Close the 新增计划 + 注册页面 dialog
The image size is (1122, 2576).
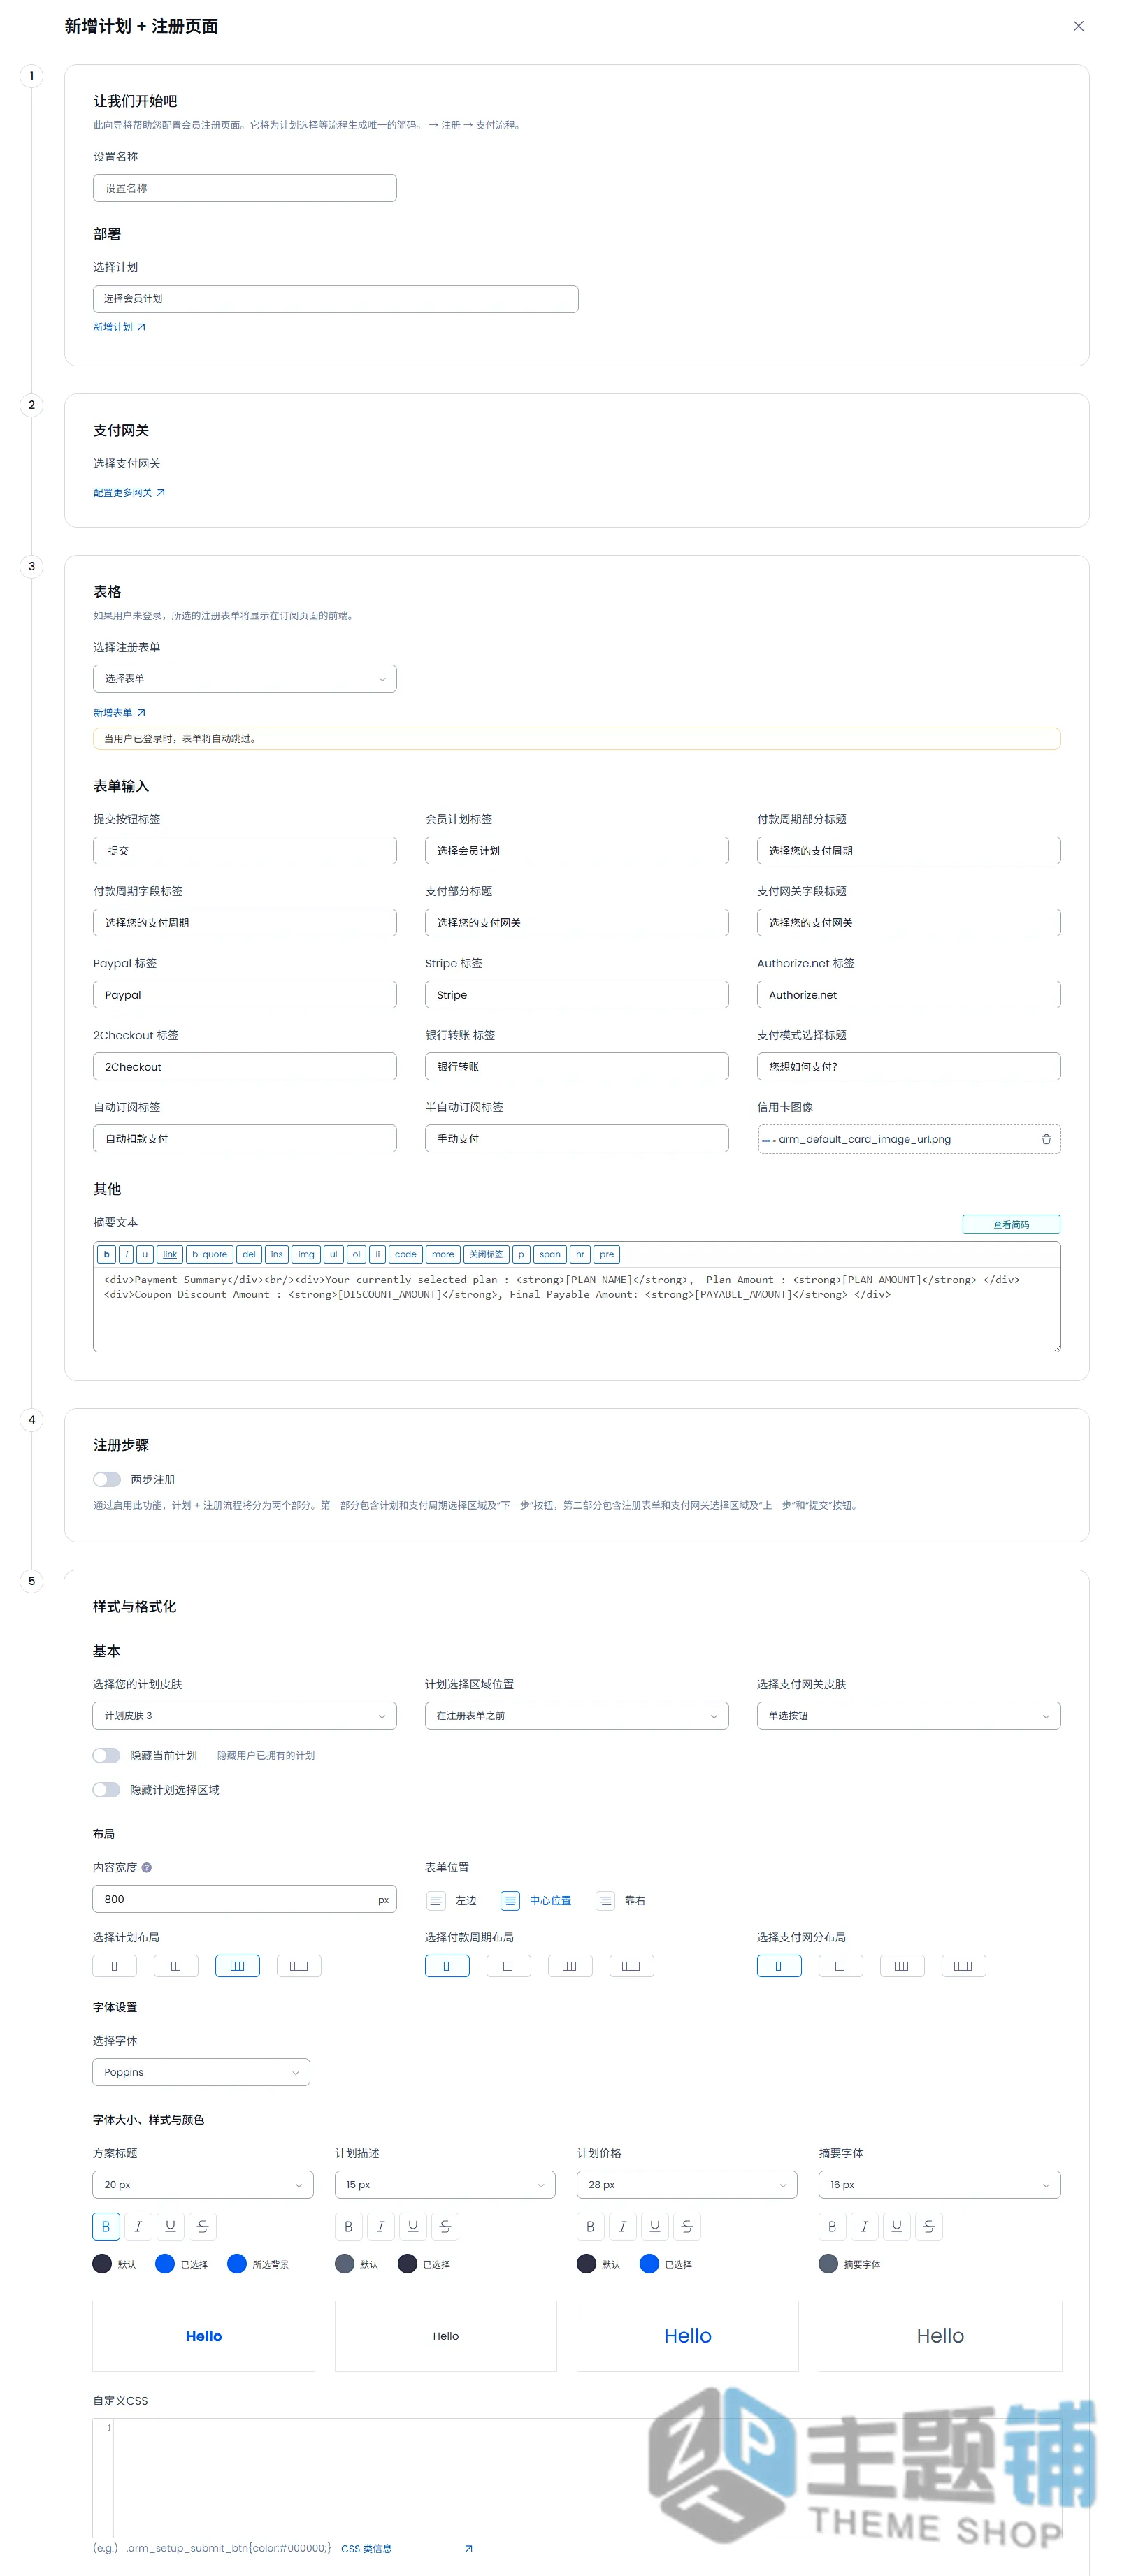(1078, 26)
